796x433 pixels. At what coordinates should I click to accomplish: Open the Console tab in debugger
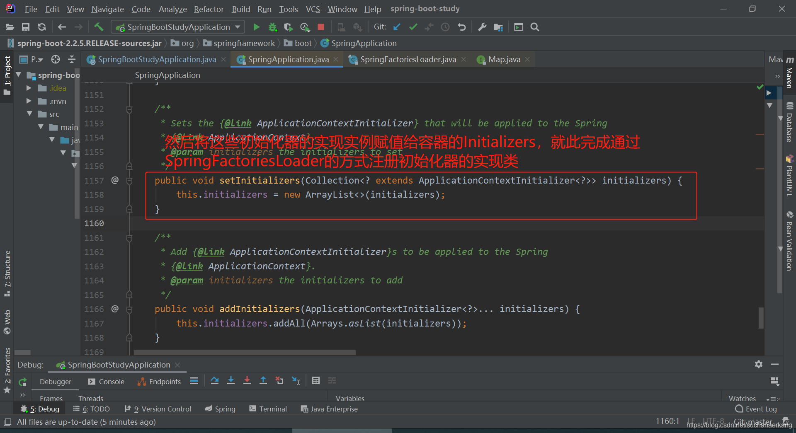coord(106,382)
